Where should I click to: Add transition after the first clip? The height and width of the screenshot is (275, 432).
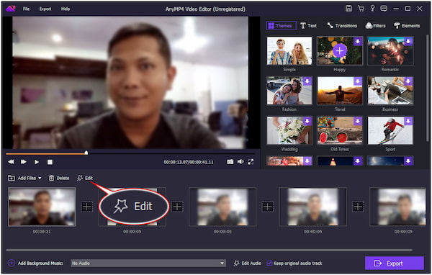coord(87,207)
